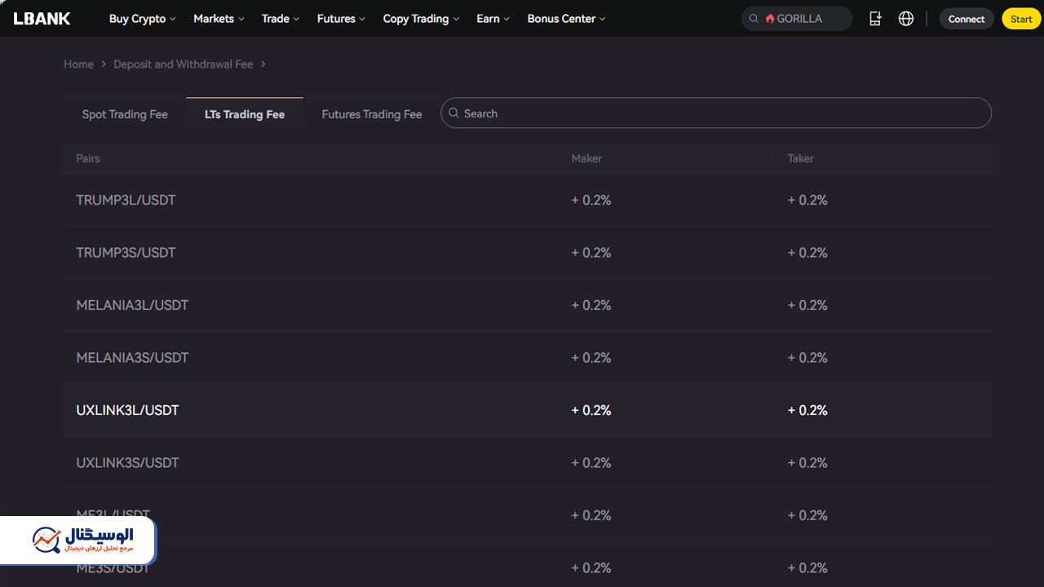Click the yellow Start button

(x=1021, y=19)
